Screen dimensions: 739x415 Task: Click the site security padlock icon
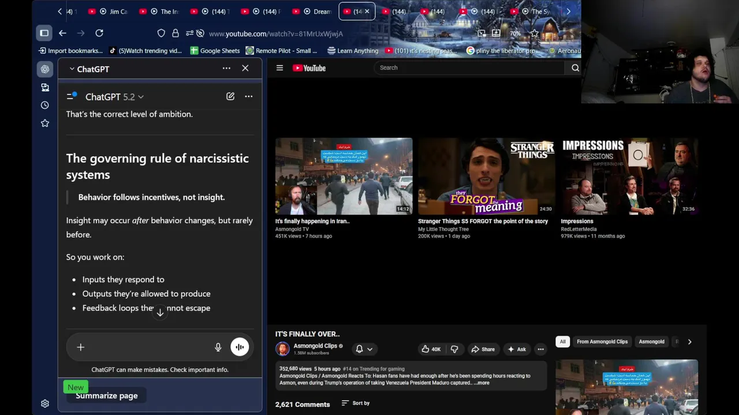[176, 33]
